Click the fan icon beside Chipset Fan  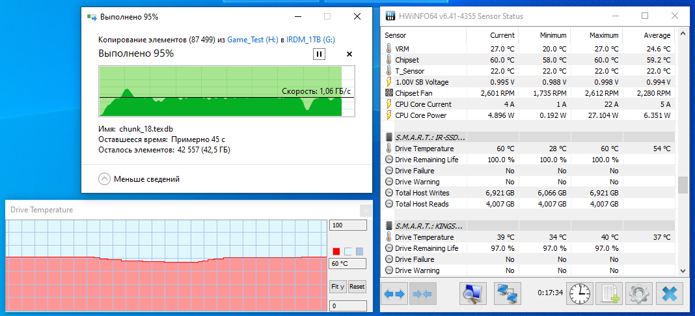388,93
